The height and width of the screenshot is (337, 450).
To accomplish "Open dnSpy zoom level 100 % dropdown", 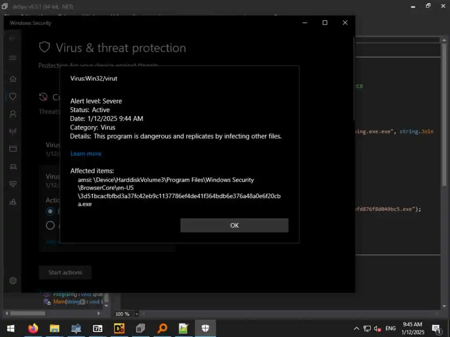I will 137,314.
